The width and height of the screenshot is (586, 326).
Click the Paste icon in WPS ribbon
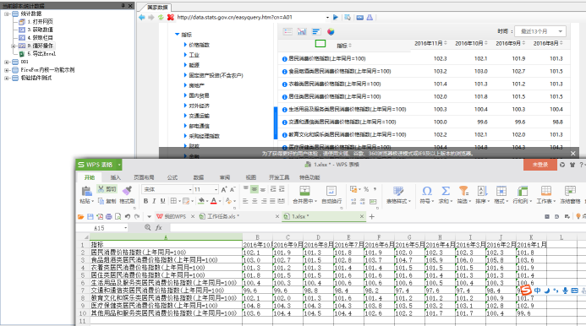(x=86, y=191)
